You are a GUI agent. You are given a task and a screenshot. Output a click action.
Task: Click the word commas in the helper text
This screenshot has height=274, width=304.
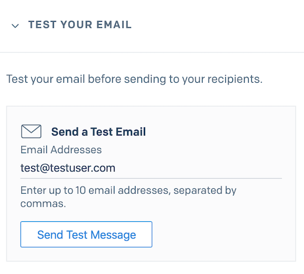pyautogui.click(x=43, y=204)
